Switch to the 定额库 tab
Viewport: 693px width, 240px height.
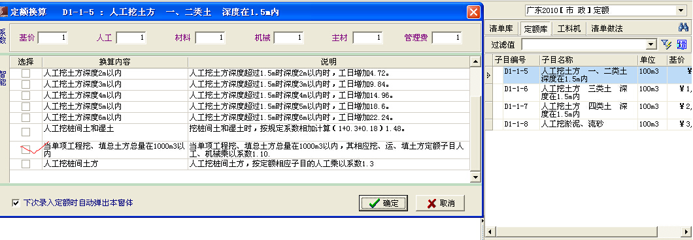[x=535, y=29]
